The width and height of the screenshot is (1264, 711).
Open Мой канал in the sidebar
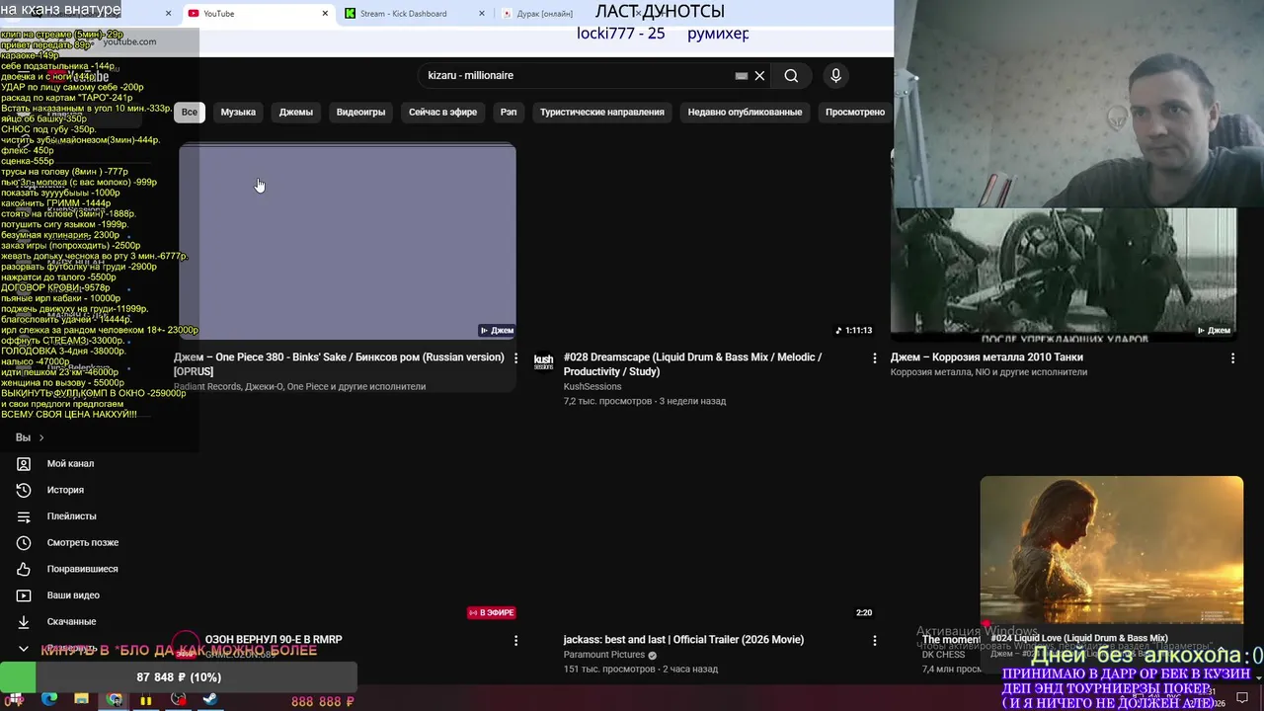(x=70, y=464)
